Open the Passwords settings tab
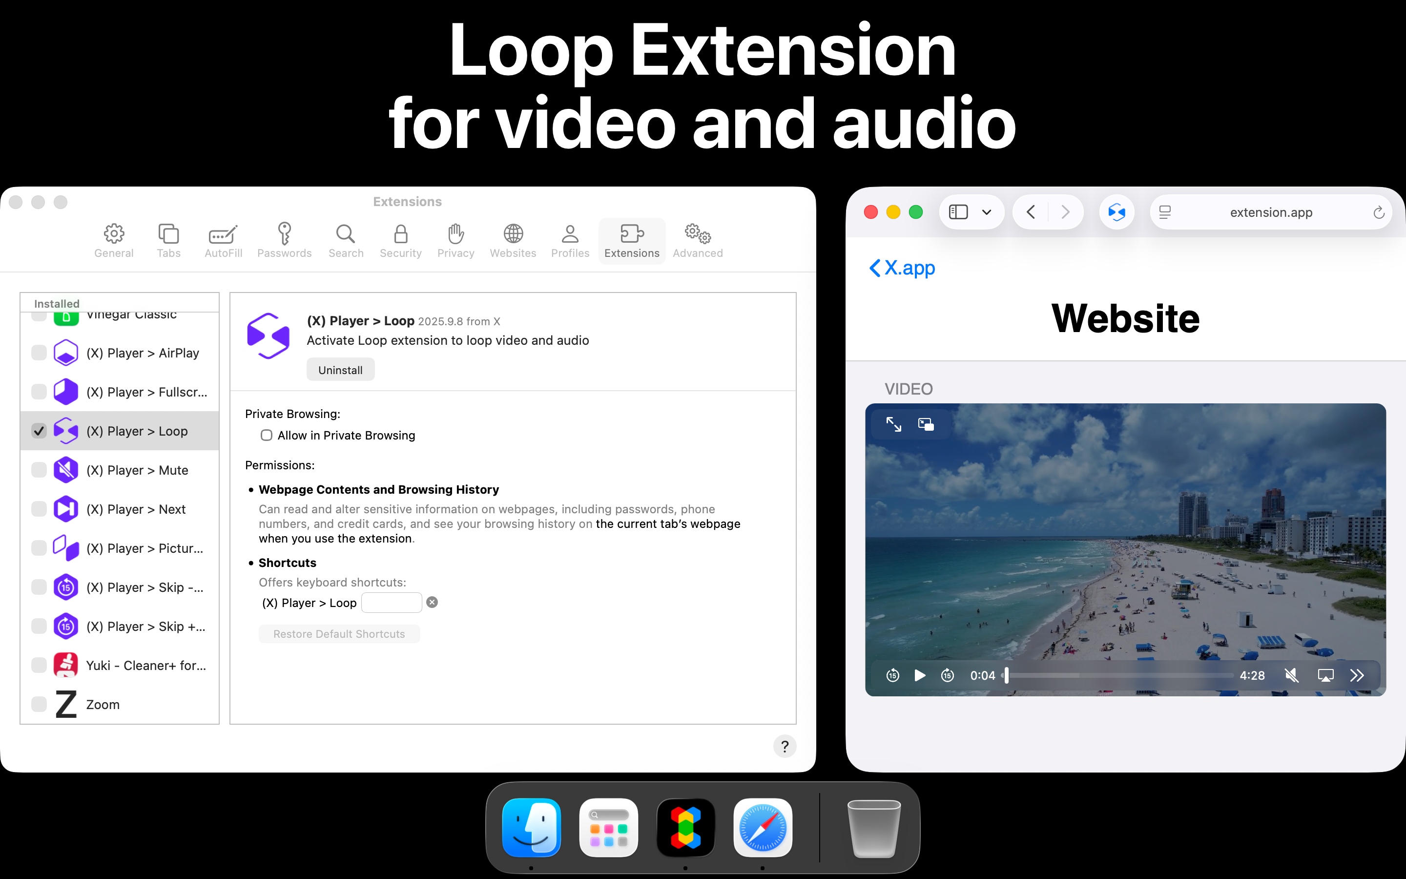1406x879 pixels. (284, 241)
